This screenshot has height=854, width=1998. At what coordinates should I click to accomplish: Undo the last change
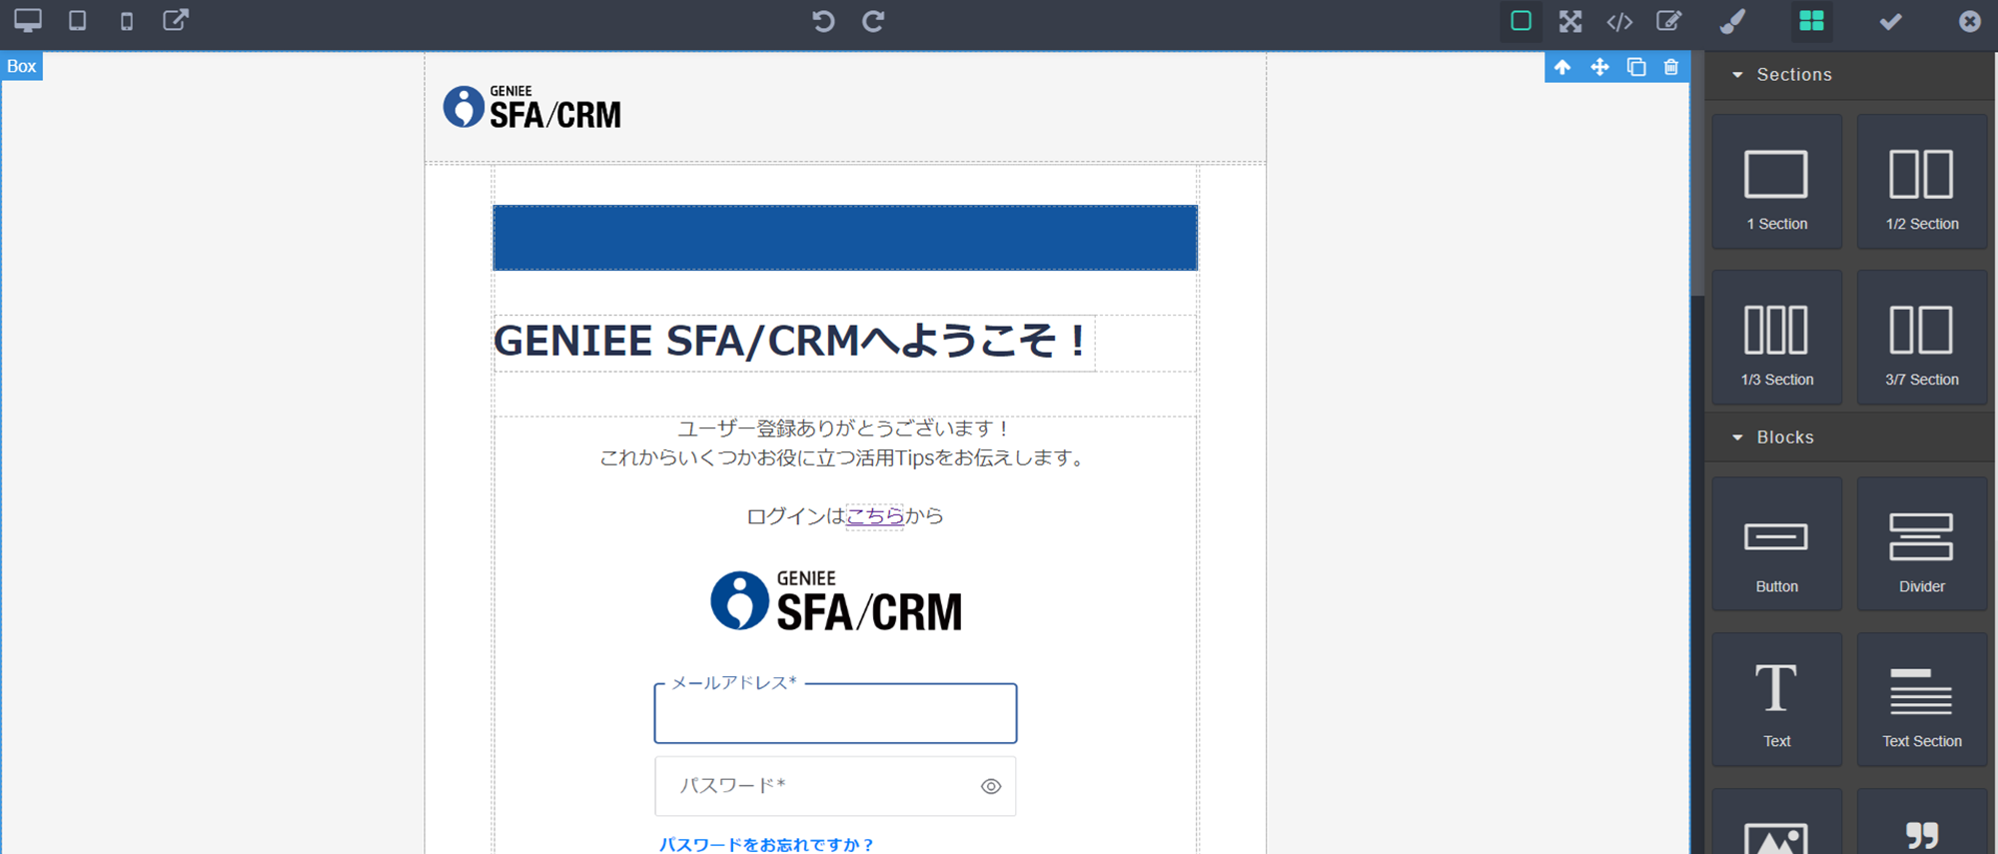[x=823, y=21]
